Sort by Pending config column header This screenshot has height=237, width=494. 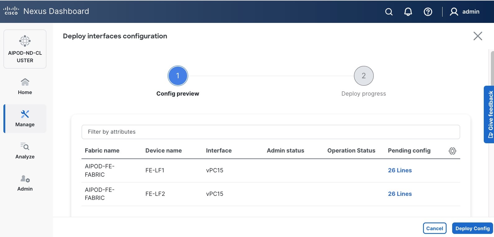pyautogui.click(x=409, y=151)
